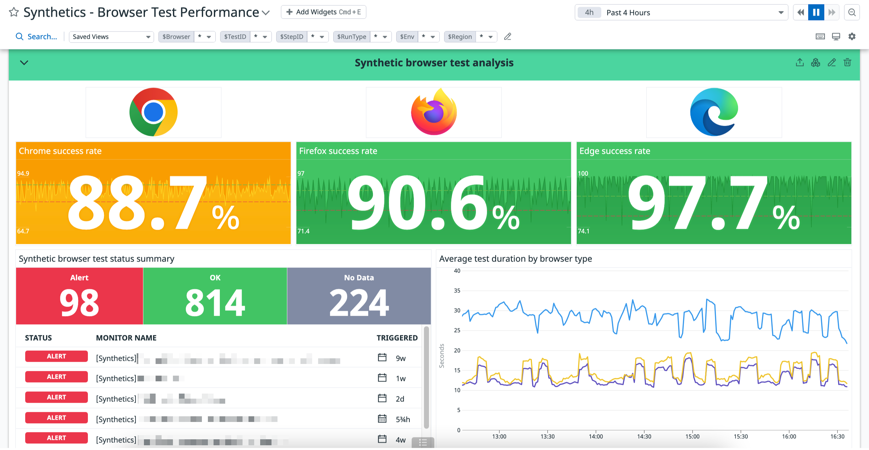Click the TRIGGERED column header
The height and width of the screenshot is (450, 869).
[x=397, y=338]
